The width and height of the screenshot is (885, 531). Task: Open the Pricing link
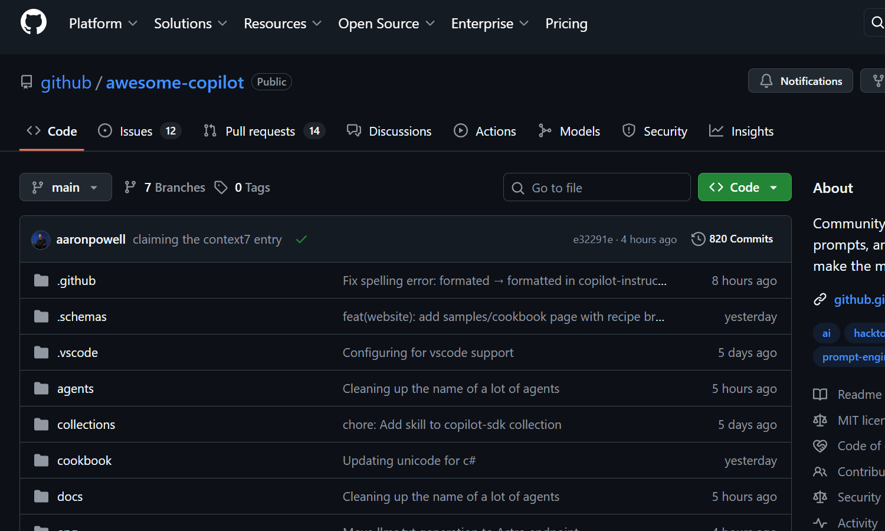[x=566, y=24]
